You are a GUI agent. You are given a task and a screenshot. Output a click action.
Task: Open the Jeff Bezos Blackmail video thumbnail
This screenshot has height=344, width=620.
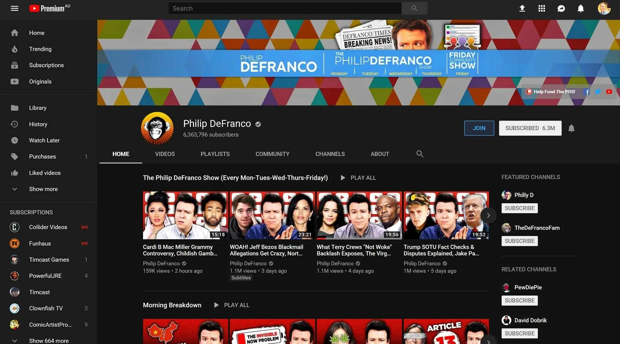[x=272, y=215]
